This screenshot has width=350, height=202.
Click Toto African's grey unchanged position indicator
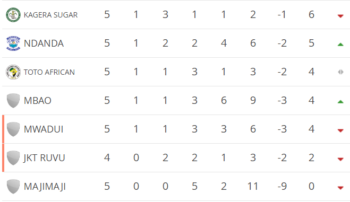coord(340,72)
